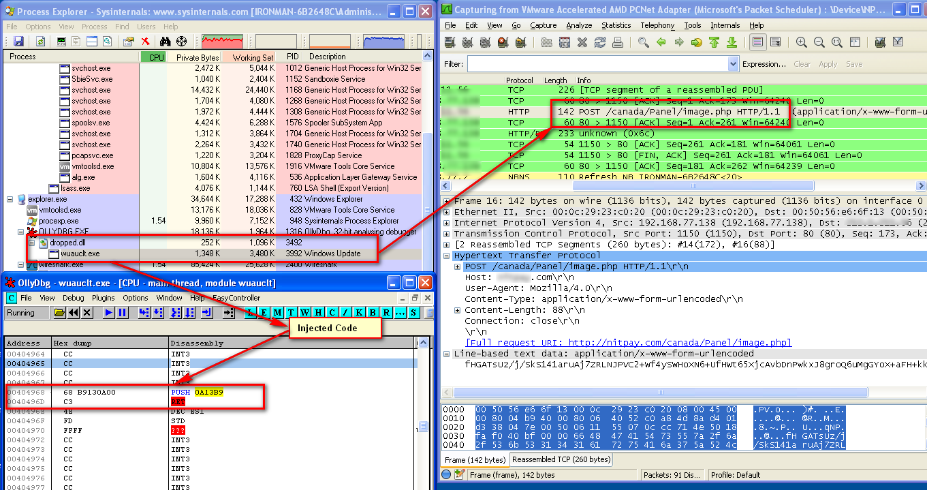Viewport: 927px width, 490px height.
Task: Open the Statistics menu in Wireshark
Action: (616, 25)
